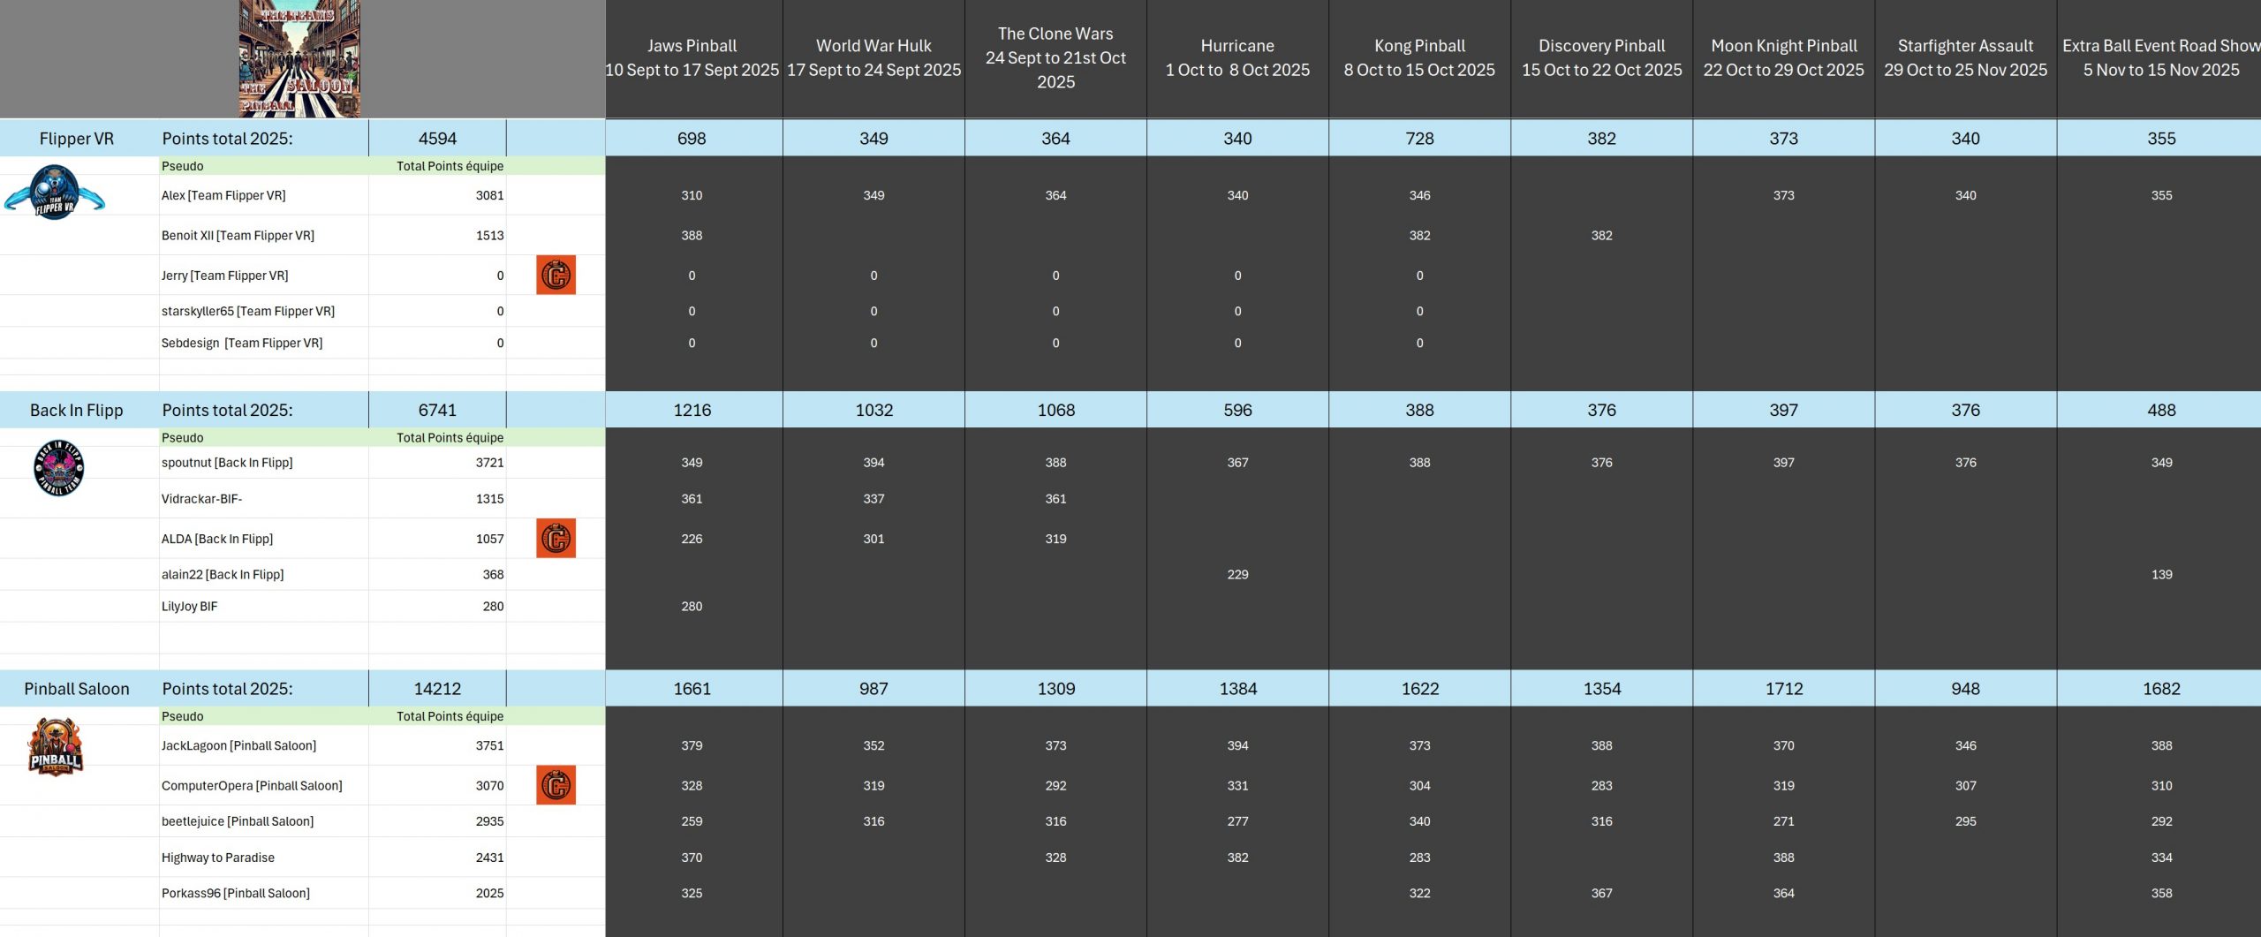Click the LilyJoy BIF player cell
The height and width of the screenshot is (937, 2261).
point(189,607)
